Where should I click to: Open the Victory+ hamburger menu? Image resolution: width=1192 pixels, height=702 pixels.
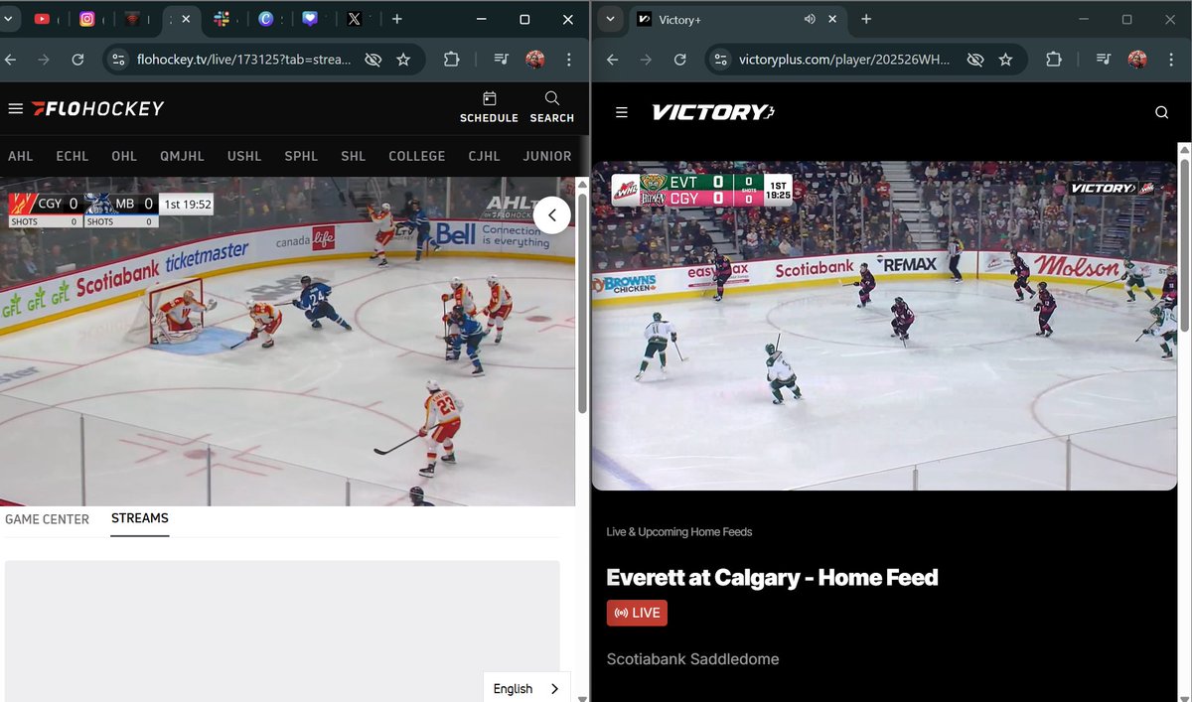pos(622,112)
